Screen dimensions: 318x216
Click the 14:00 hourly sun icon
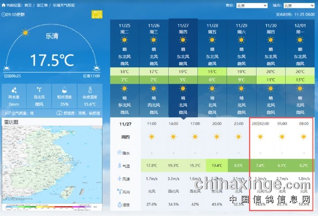(173, 137)
